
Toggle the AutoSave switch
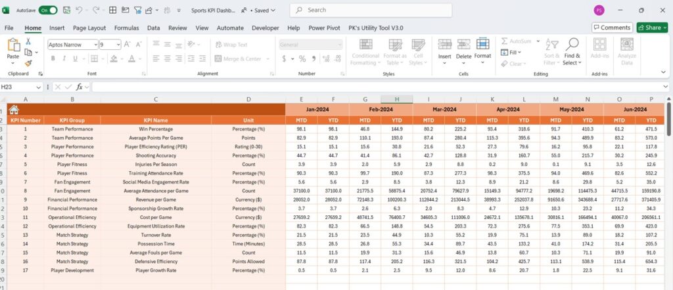[x=47, y=10]
